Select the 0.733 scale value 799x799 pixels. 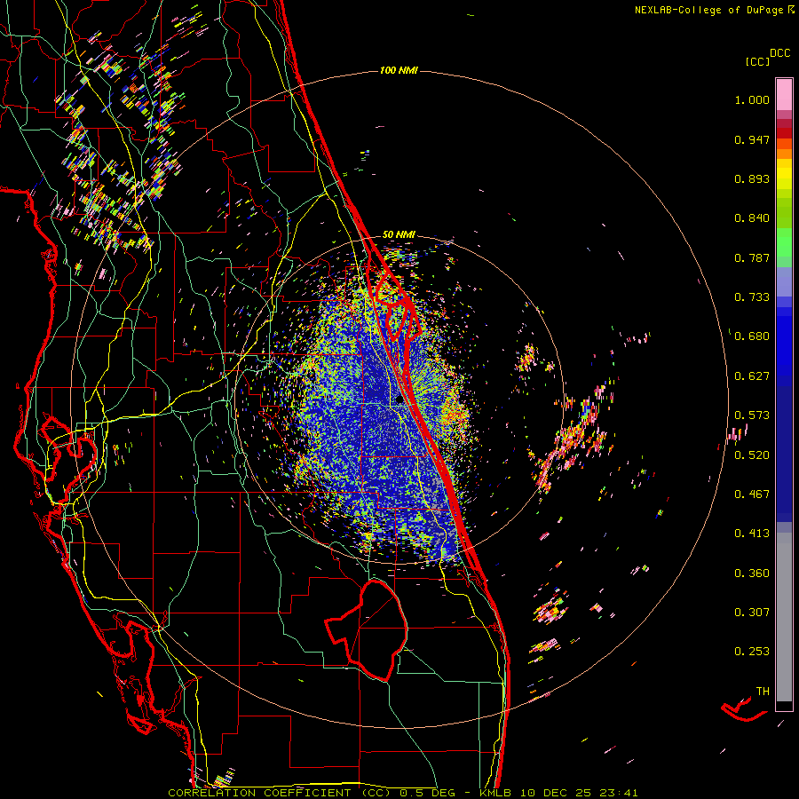[x=752, y=297]
